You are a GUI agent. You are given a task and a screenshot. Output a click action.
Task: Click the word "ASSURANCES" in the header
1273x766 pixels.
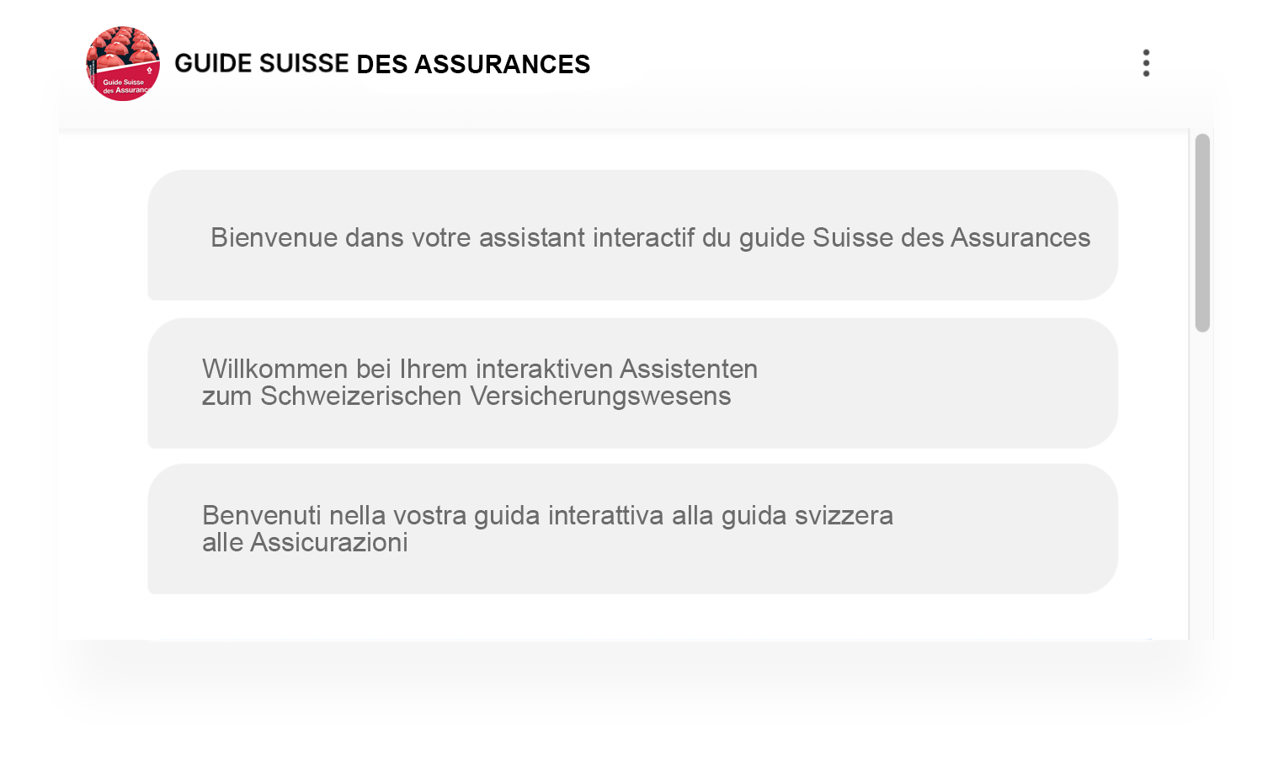pos(503,64)
